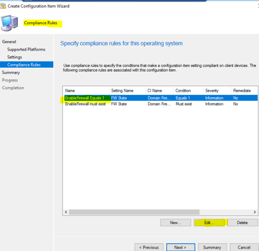Click the horizontal scrollbar right arrow
259x251 pixels.
[x=255, y=212]
